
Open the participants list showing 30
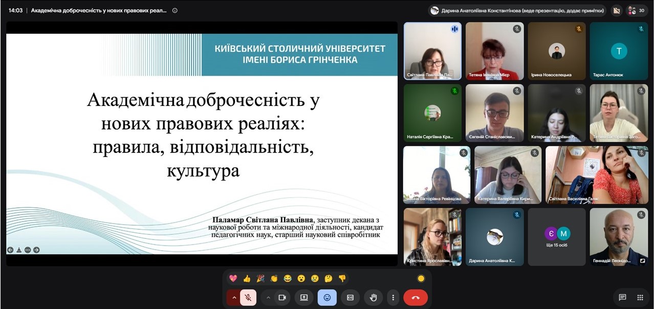point(638,10)
